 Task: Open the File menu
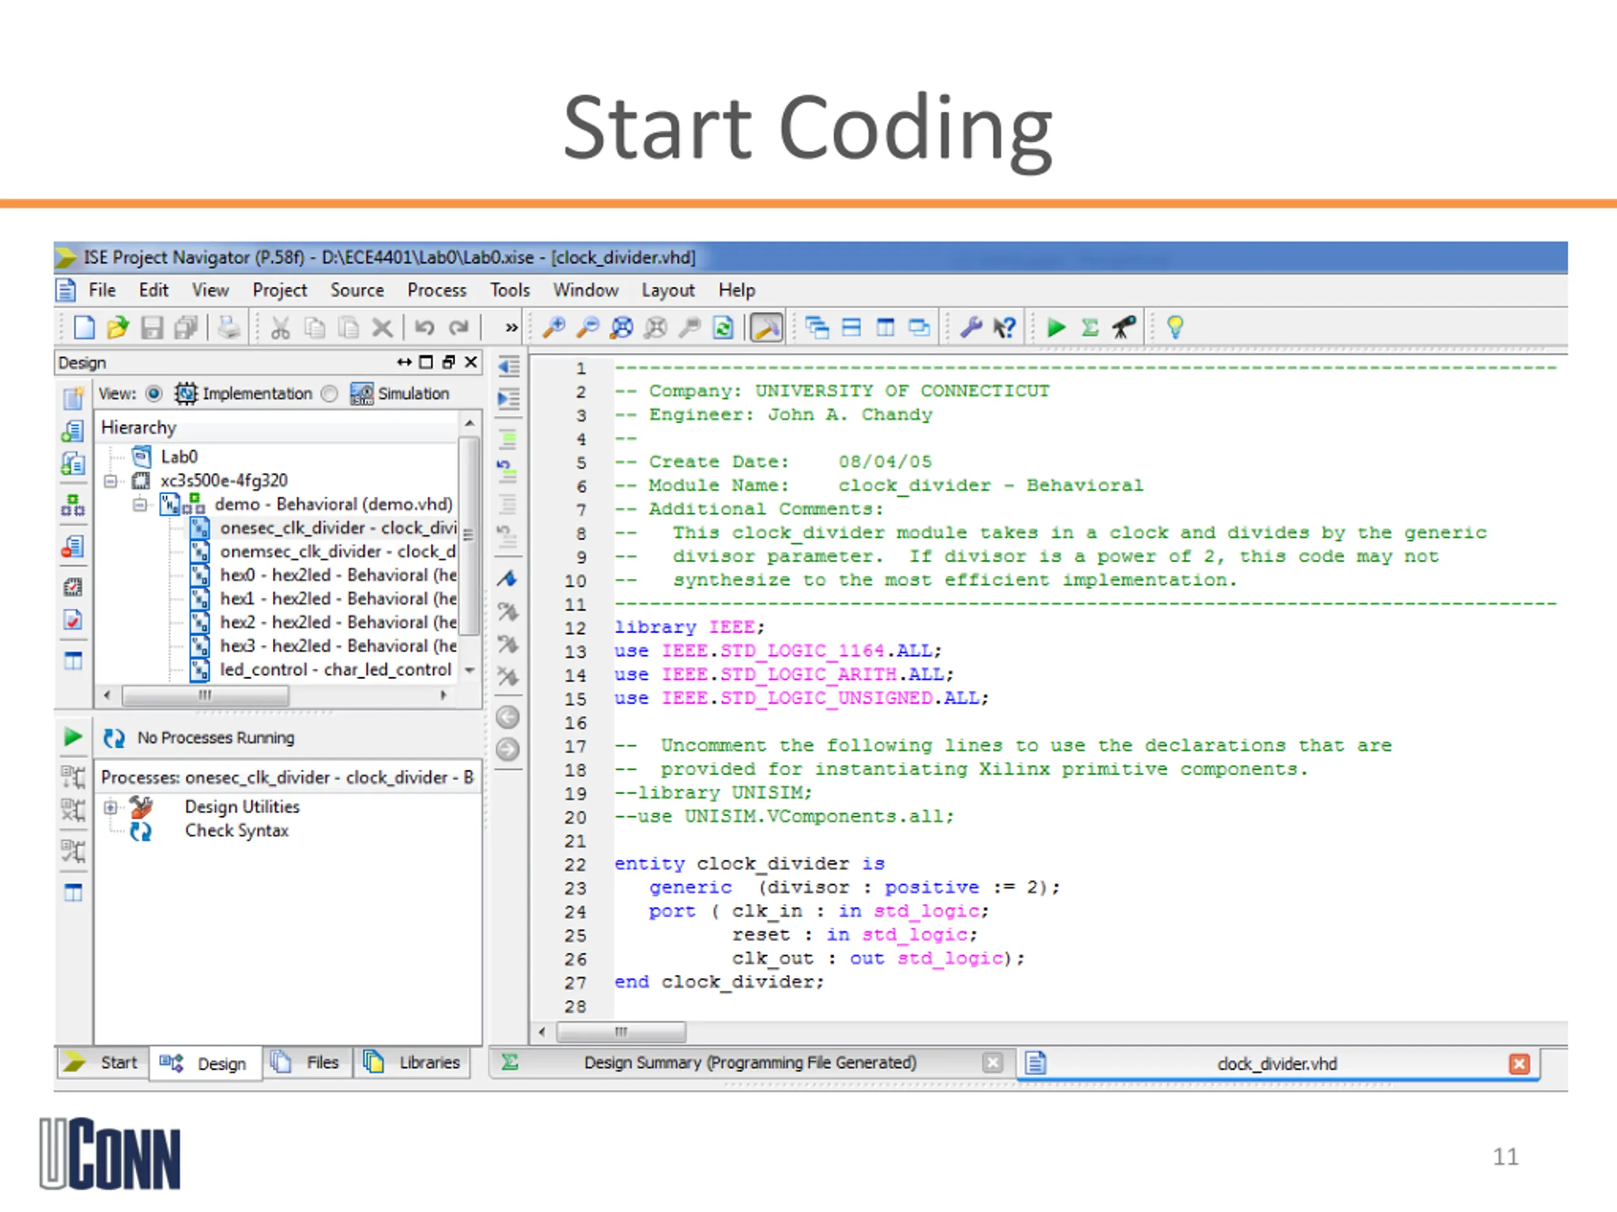[x=102, y=290]
